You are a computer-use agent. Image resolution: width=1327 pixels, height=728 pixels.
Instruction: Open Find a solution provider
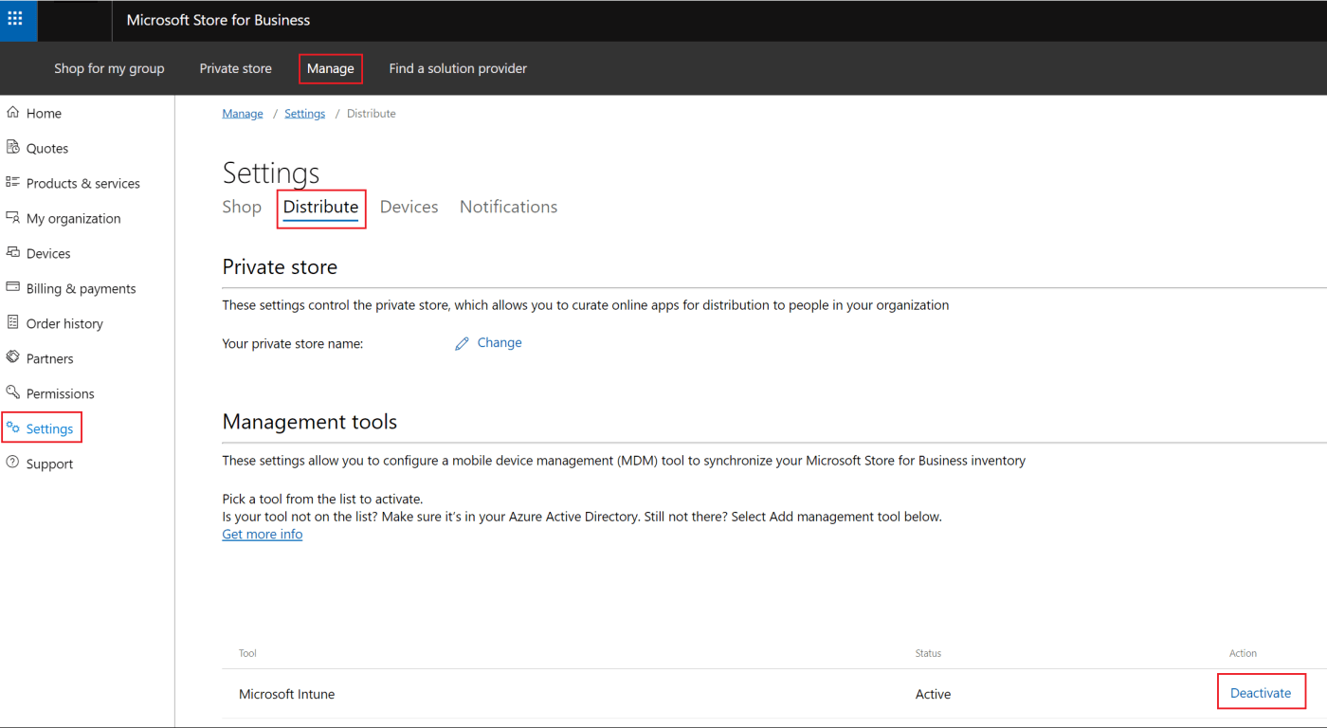[x=458, y=68]
